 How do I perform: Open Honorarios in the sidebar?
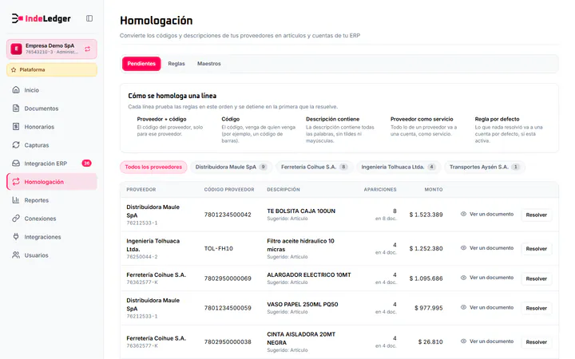click(52, 126)
